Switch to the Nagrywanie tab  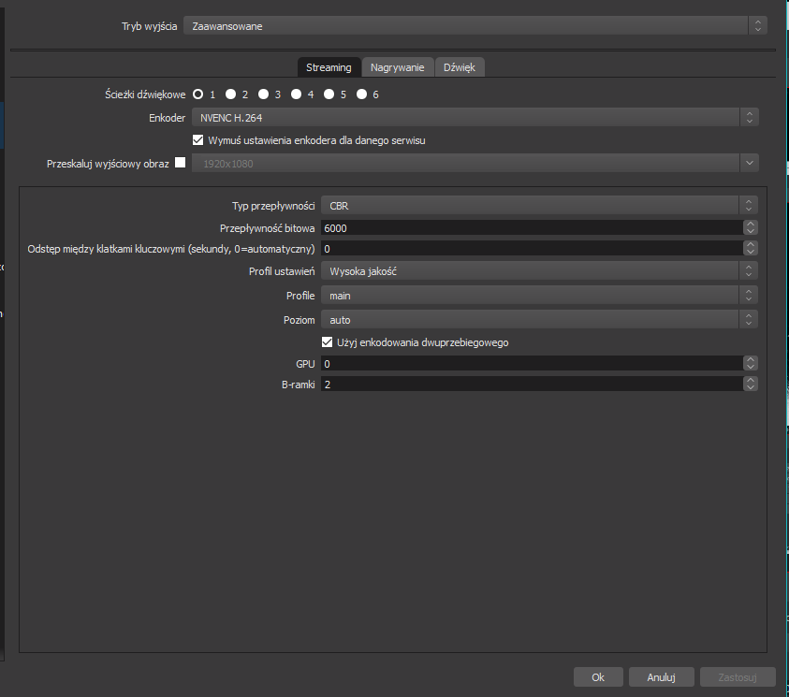pos(397,67)
